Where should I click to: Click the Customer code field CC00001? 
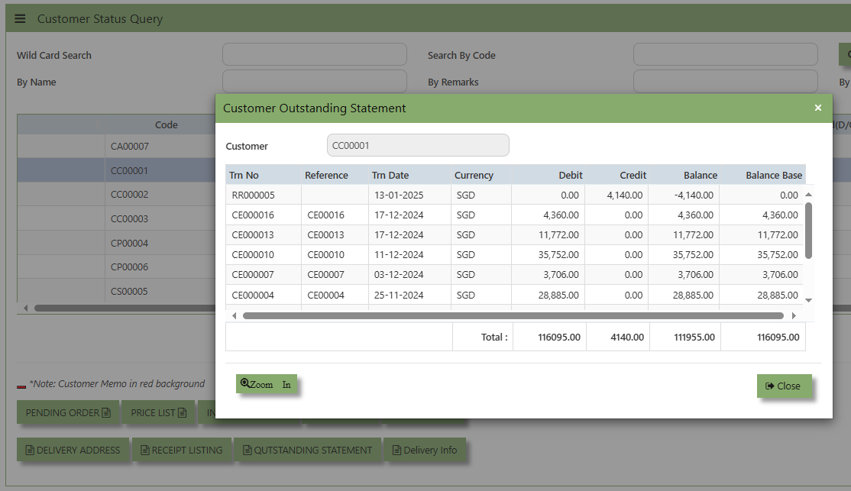418,145
